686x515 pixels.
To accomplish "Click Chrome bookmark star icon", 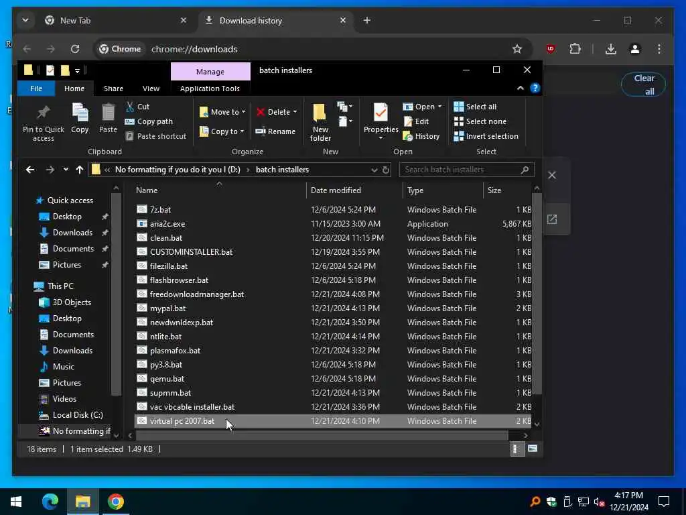I will [517, 49].
